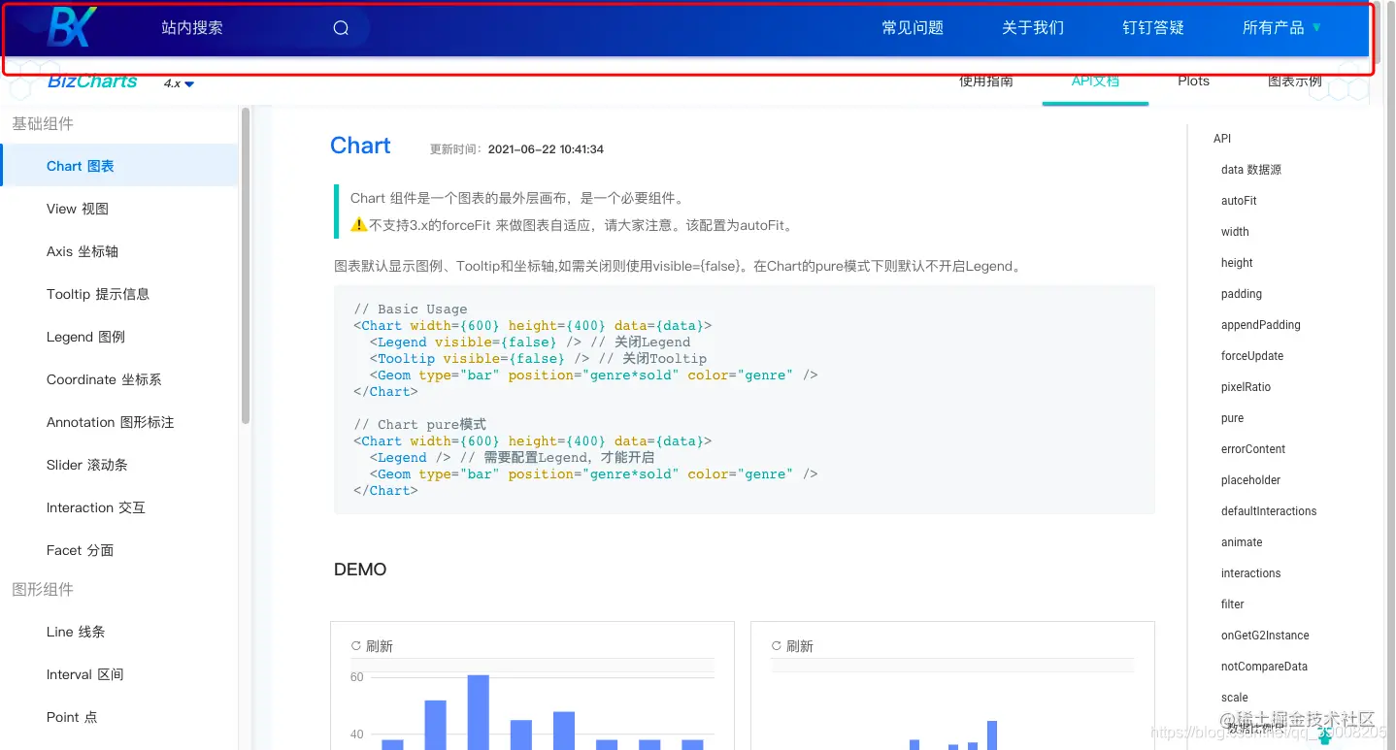Click the 常见问题 menu item

pos(912,26)
